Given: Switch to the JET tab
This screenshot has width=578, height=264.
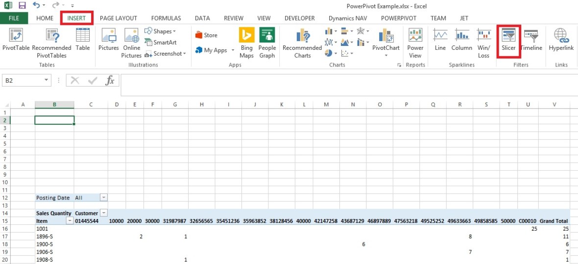Looking at the screenshot, I should (x=464, y=18).
